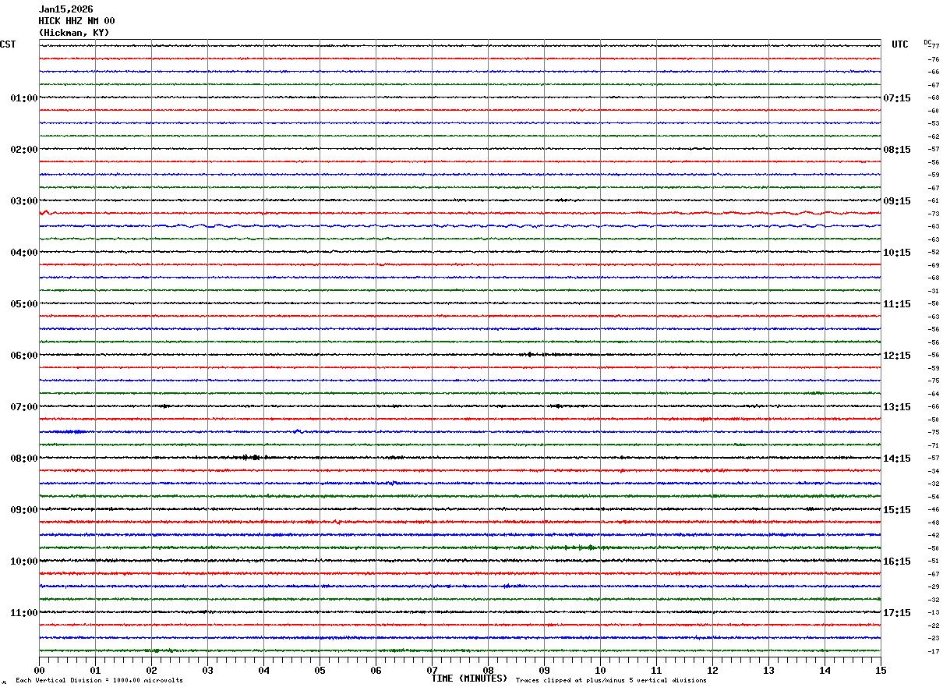Viewport: 943px width, 691px height.
Task: Click minute tick label '15' on x-axis
Action: (881, 670)
